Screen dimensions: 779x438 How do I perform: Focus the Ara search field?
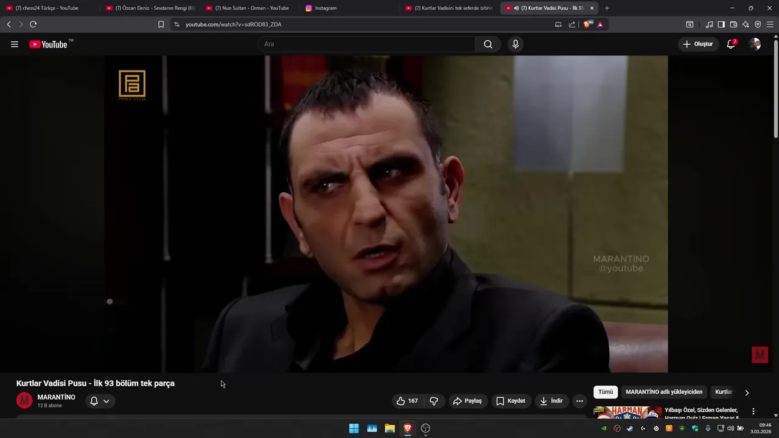click(366, 44)
